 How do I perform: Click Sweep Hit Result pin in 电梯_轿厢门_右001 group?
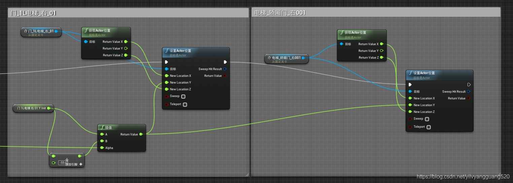tap(469, 92)
